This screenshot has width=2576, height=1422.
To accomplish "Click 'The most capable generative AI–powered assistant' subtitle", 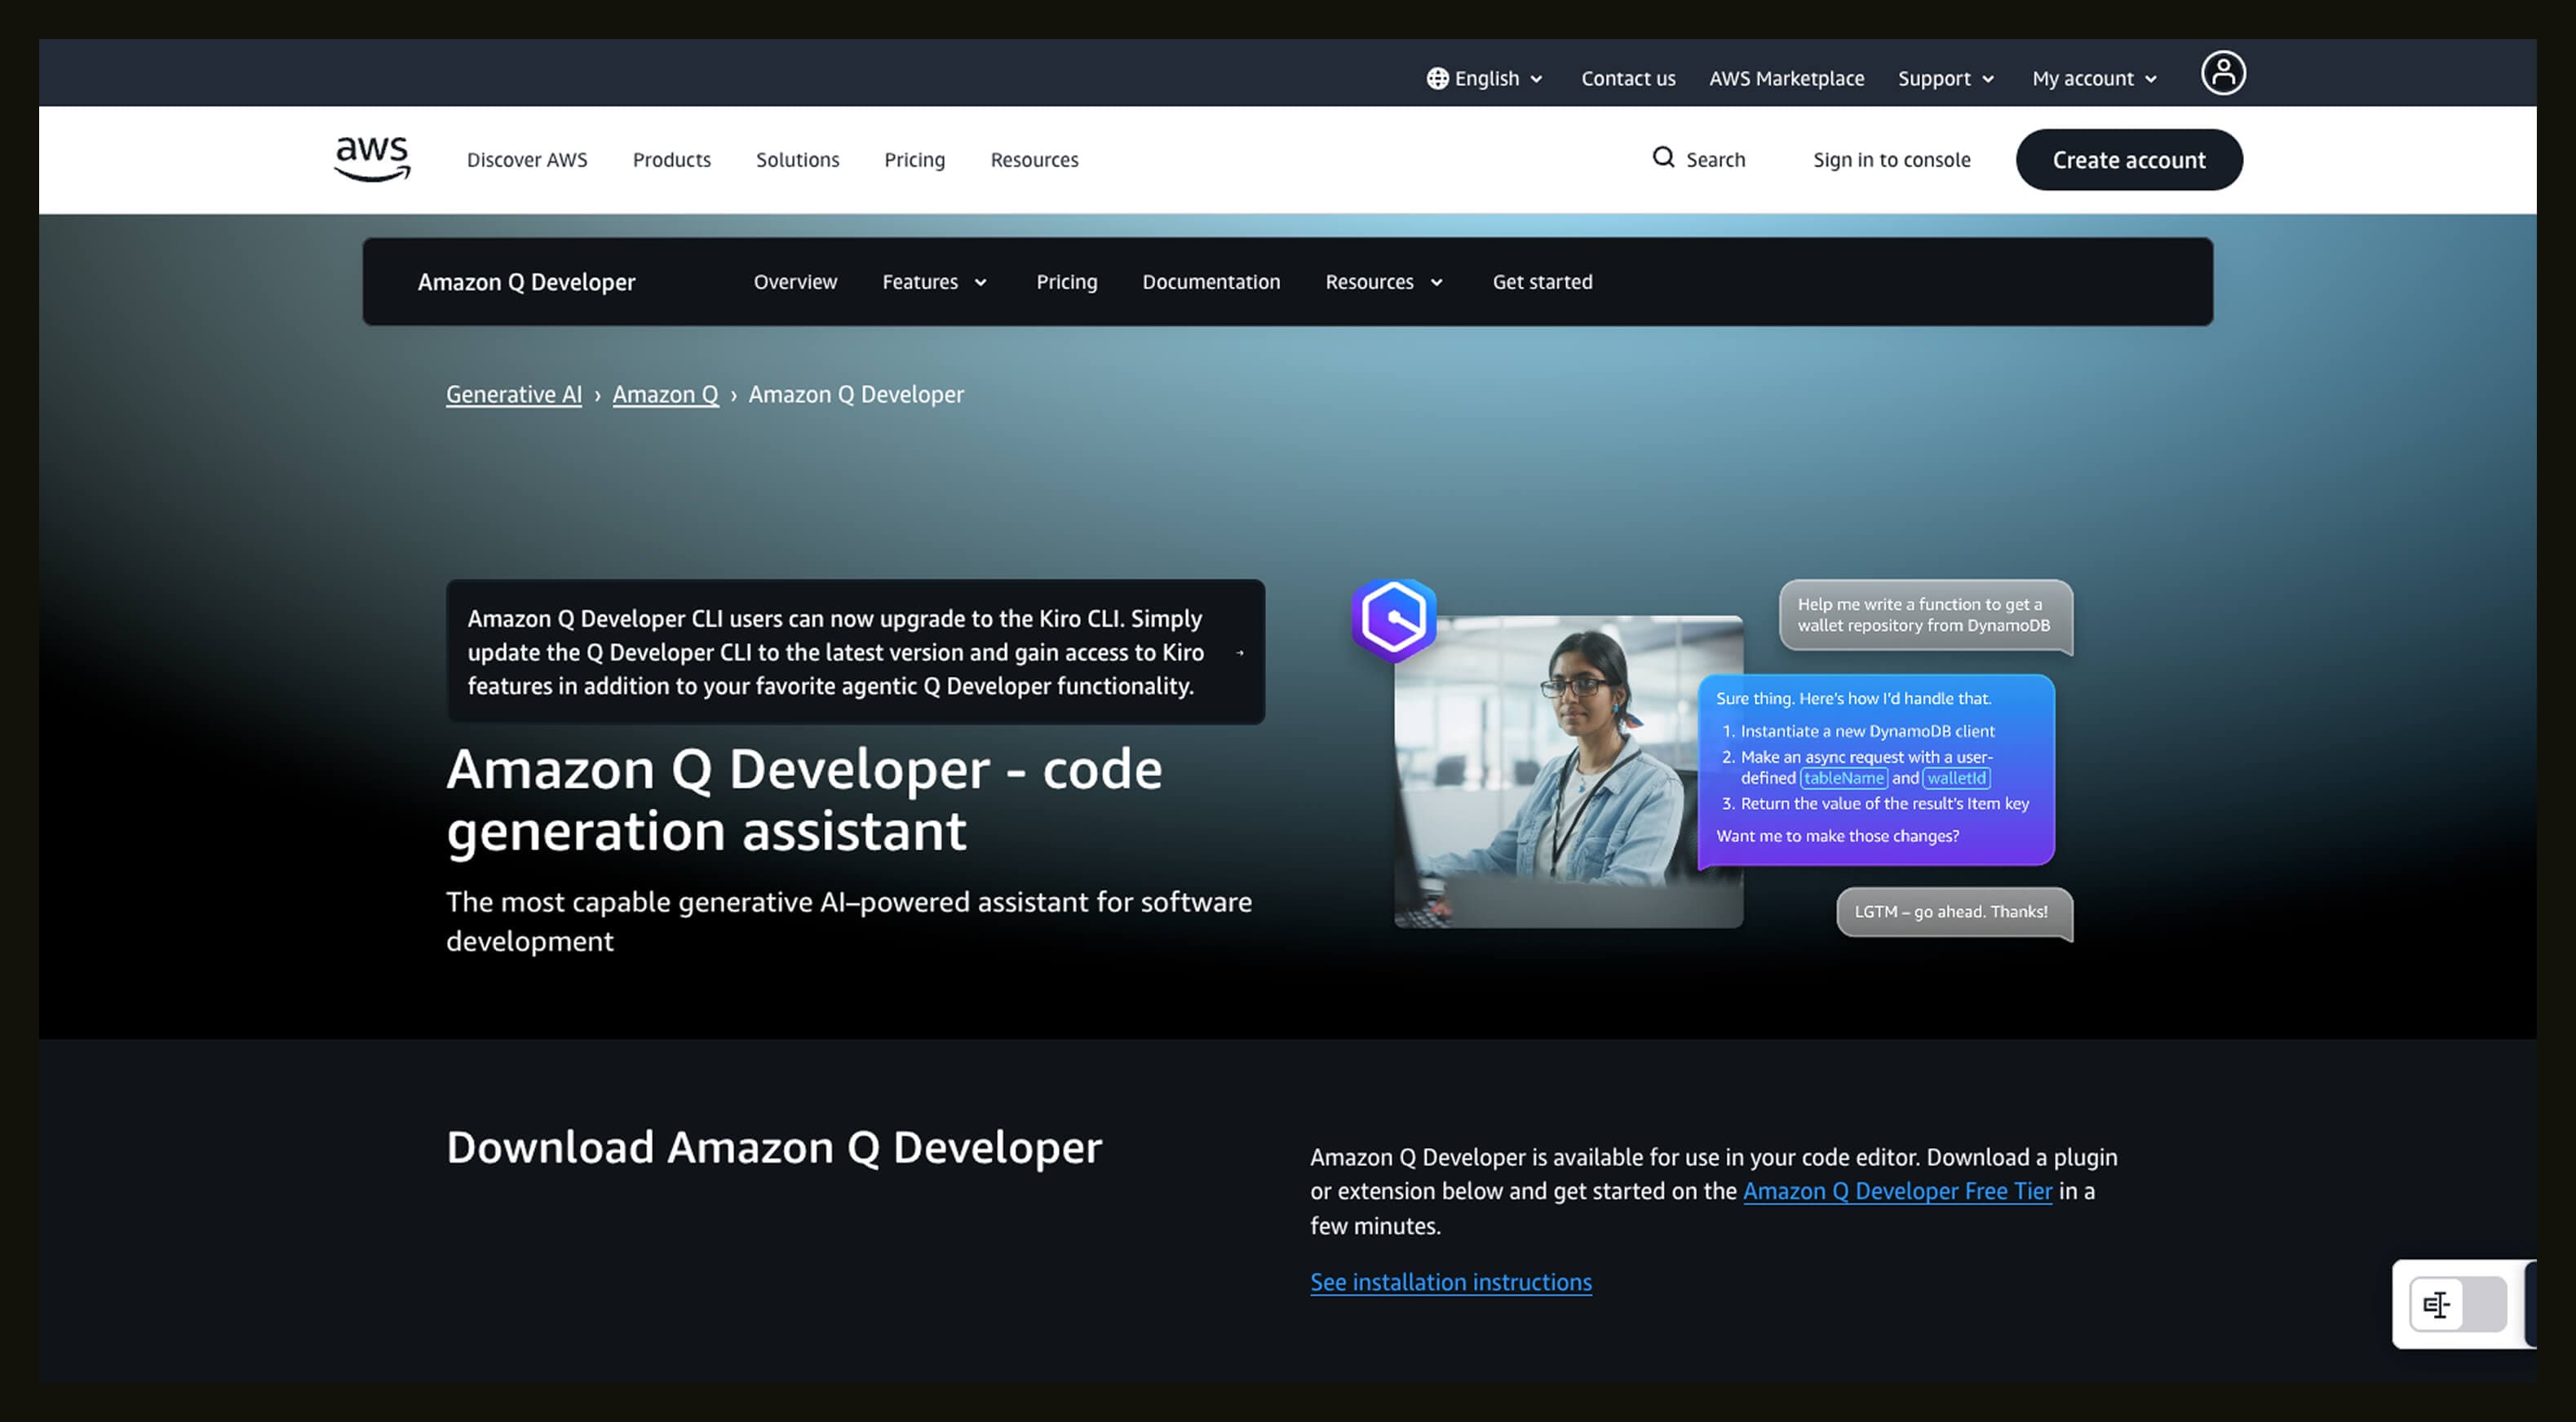I will coord(848,921).
